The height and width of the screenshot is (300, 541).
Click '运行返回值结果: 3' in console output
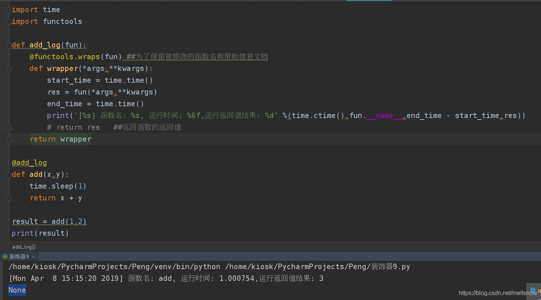(x=291, y=278)
